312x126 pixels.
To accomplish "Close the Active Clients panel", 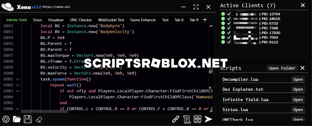I will (303, 5).
